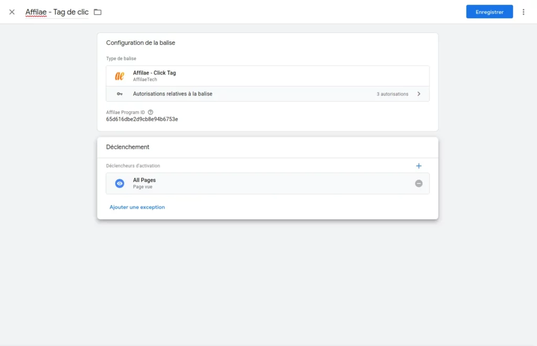Click the 'Configuration de la balise' section header
Image resolution: width=537 pixels, height=346 pixels.
pos(141,43)
